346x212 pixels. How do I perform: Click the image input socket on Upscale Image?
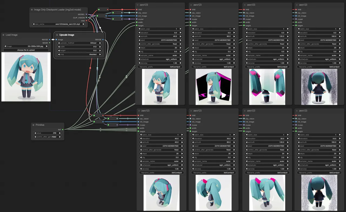[56, 40]
